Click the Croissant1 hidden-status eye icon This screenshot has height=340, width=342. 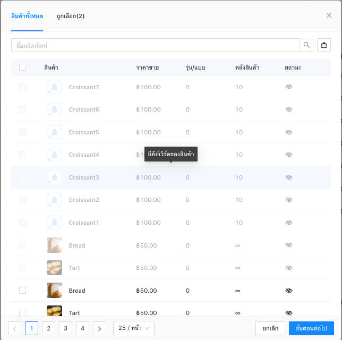[289, 223]
